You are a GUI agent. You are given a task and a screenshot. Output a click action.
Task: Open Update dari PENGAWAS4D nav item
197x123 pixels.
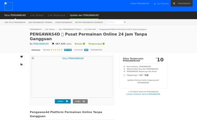click(x=84, y=15)
